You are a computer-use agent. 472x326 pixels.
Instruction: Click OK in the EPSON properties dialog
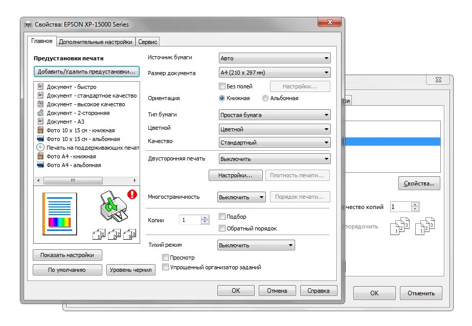[236, 291]
